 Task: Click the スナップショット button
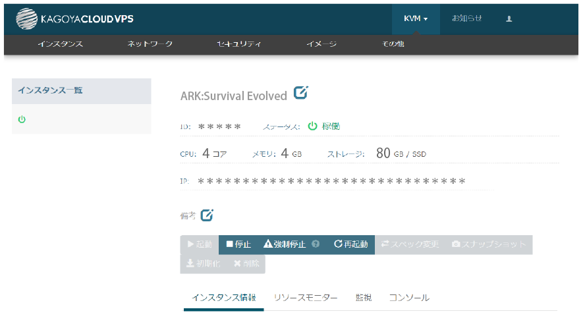(489, 244)
